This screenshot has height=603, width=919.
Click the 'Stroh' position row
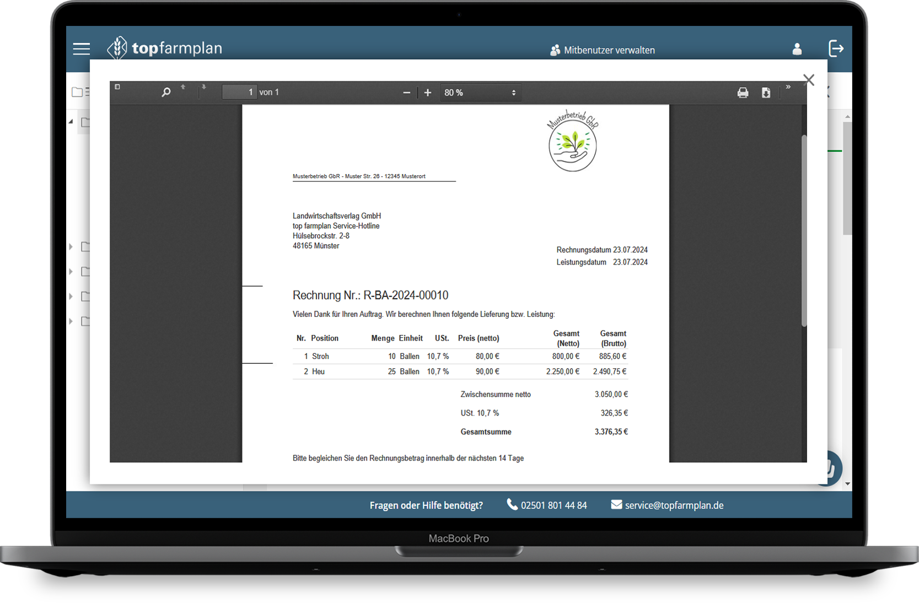pos(460,357)
